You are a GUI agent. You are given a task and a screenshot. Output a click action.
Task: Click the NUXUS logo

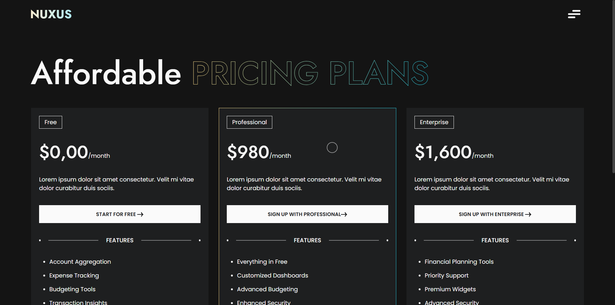(x=51, y=14)
